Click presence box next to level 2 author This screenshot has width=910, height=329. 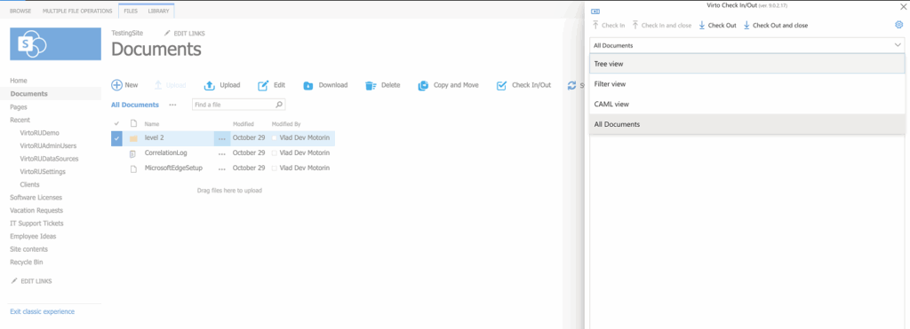pos(275,138)
